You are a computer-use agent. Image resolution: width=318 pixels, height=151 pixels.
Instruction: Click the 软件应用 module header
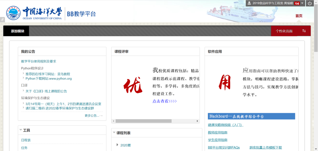(x=251, y=51)
